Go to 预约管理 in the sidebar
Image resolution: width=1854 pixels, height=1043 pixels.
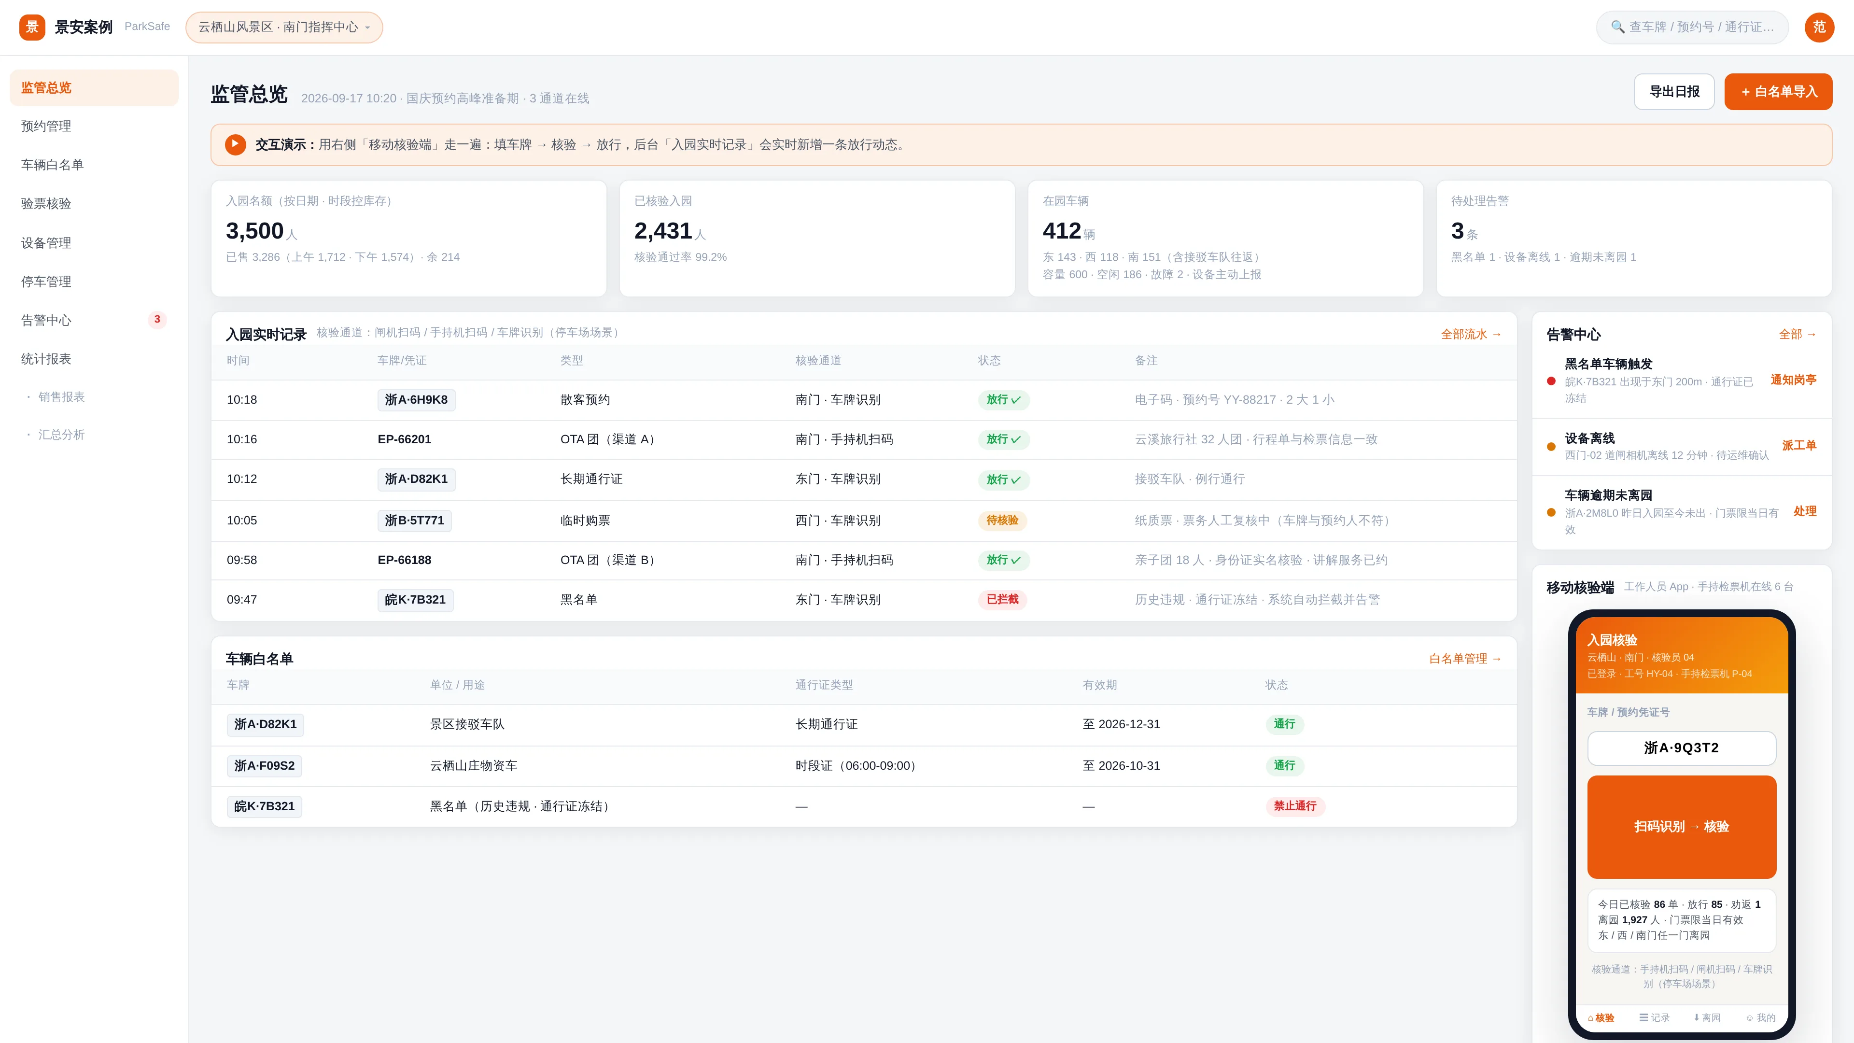tap(94, 127)
